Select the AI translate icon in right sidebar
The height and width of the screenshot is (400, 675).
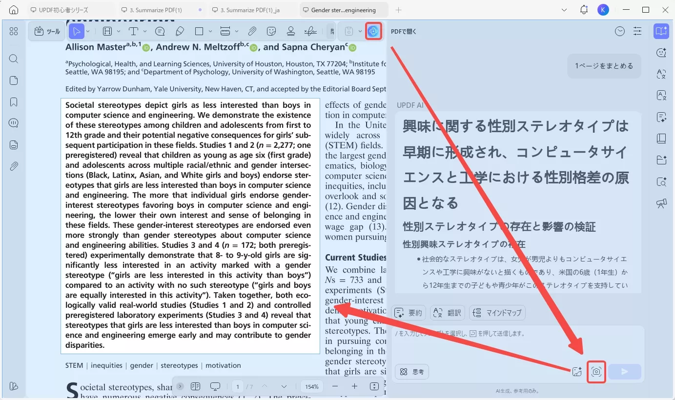662,75
